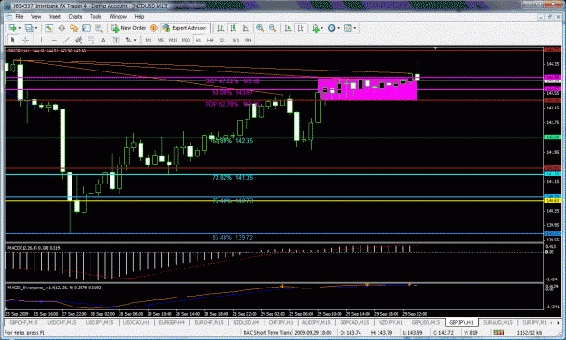
Task: Set timeframe to MN
Action: 247,40
